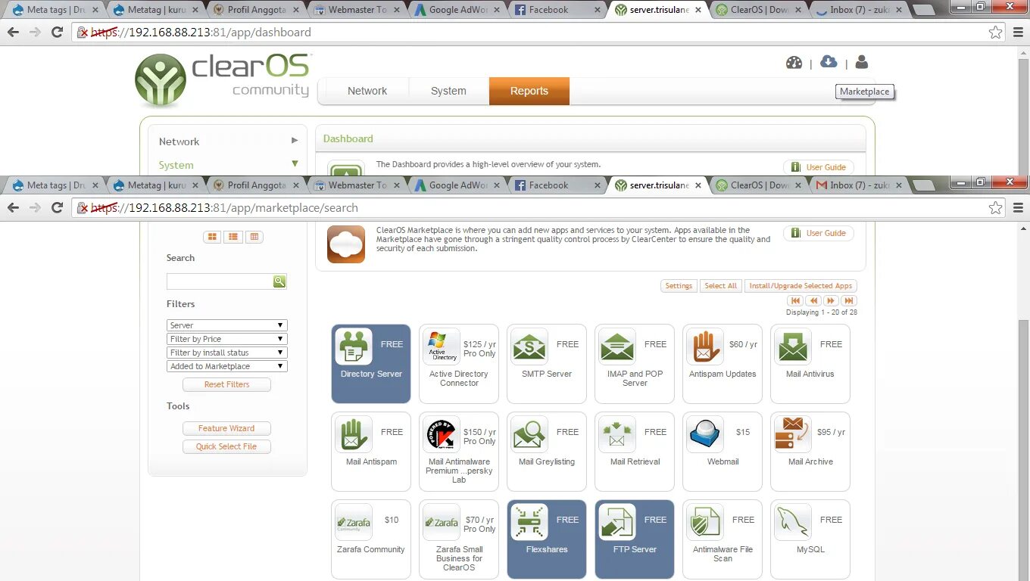Select the Mail Archive app tile
This screenshot has width=1030, height=581.
(x=810, y=452)
